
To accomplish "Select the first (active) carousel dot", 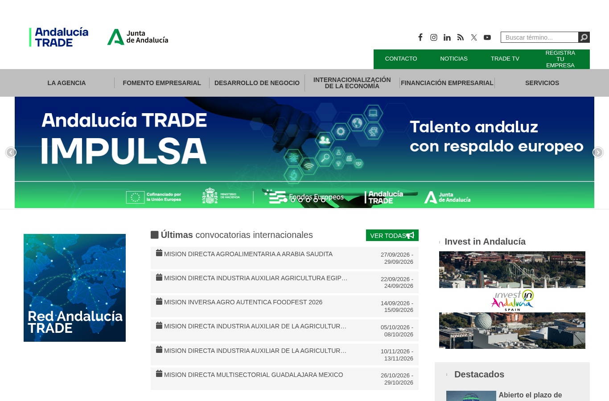I will (x=285, y=200).
